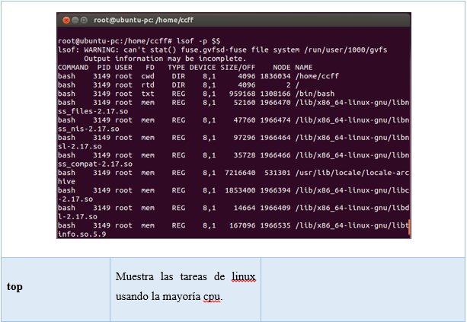This screenshot has height=322, width=467.
Task: Click the terminal scrollbar handle at right edge
Action: pyautogui.click(x=410, y=227)
